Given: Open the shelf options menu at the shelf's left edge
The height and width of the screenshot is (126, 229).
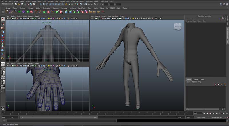Looking at the screenshot, I should point(3,12).
